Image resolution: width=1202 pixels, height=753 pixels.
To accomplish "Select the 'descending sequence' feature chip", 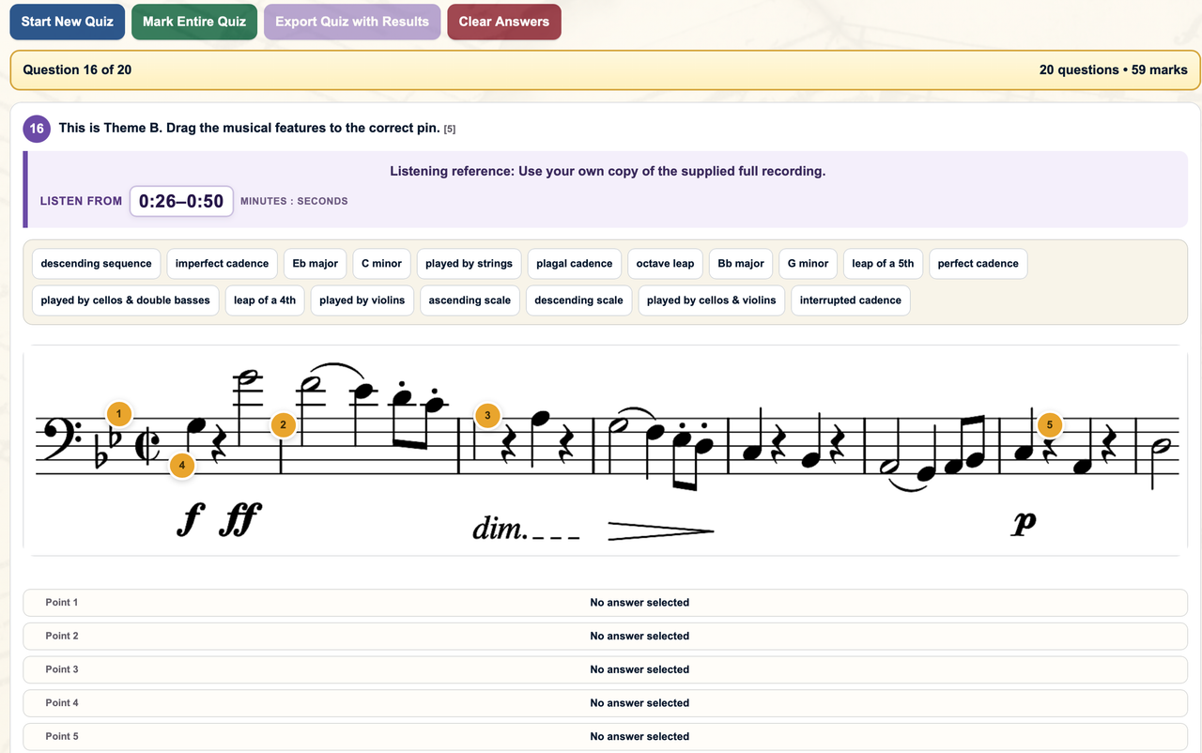I will (96, 264).
